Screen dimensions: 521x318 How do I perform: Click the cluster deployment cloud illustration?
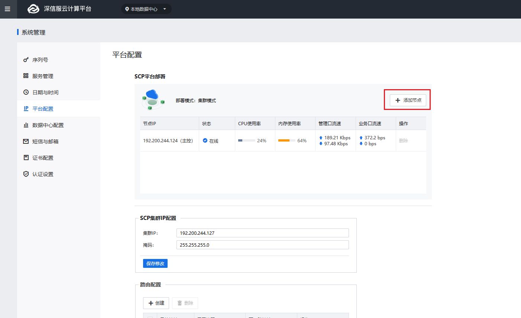point(153,100)
